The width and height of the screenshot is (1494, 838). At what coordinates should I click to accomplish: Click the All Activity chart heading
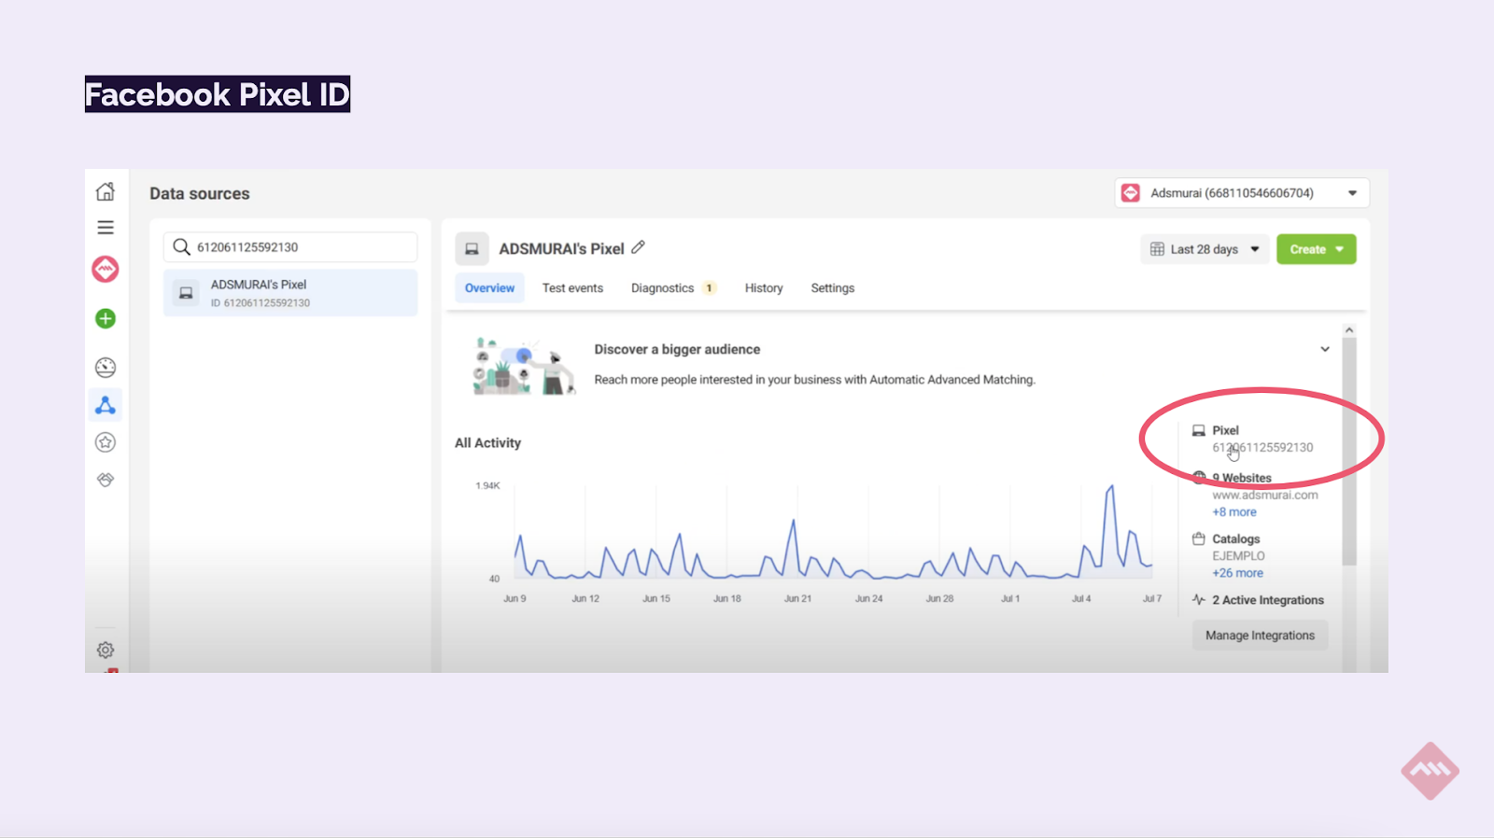point(487,443)
